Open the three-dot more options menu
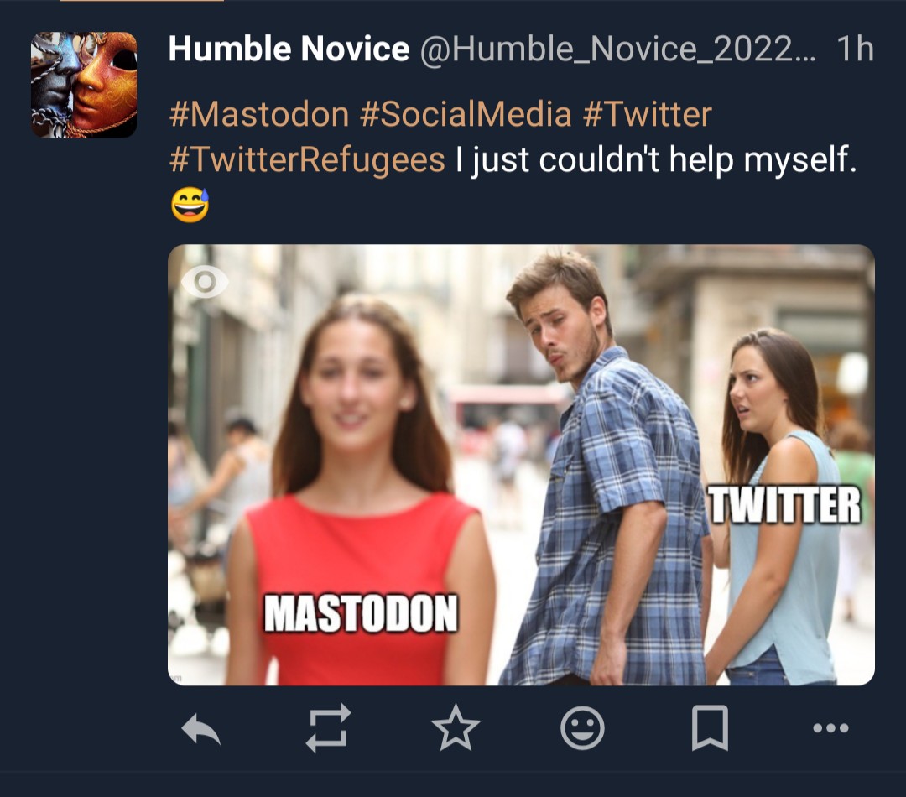This screenshot has height=797, width=906. coord(830,727)
